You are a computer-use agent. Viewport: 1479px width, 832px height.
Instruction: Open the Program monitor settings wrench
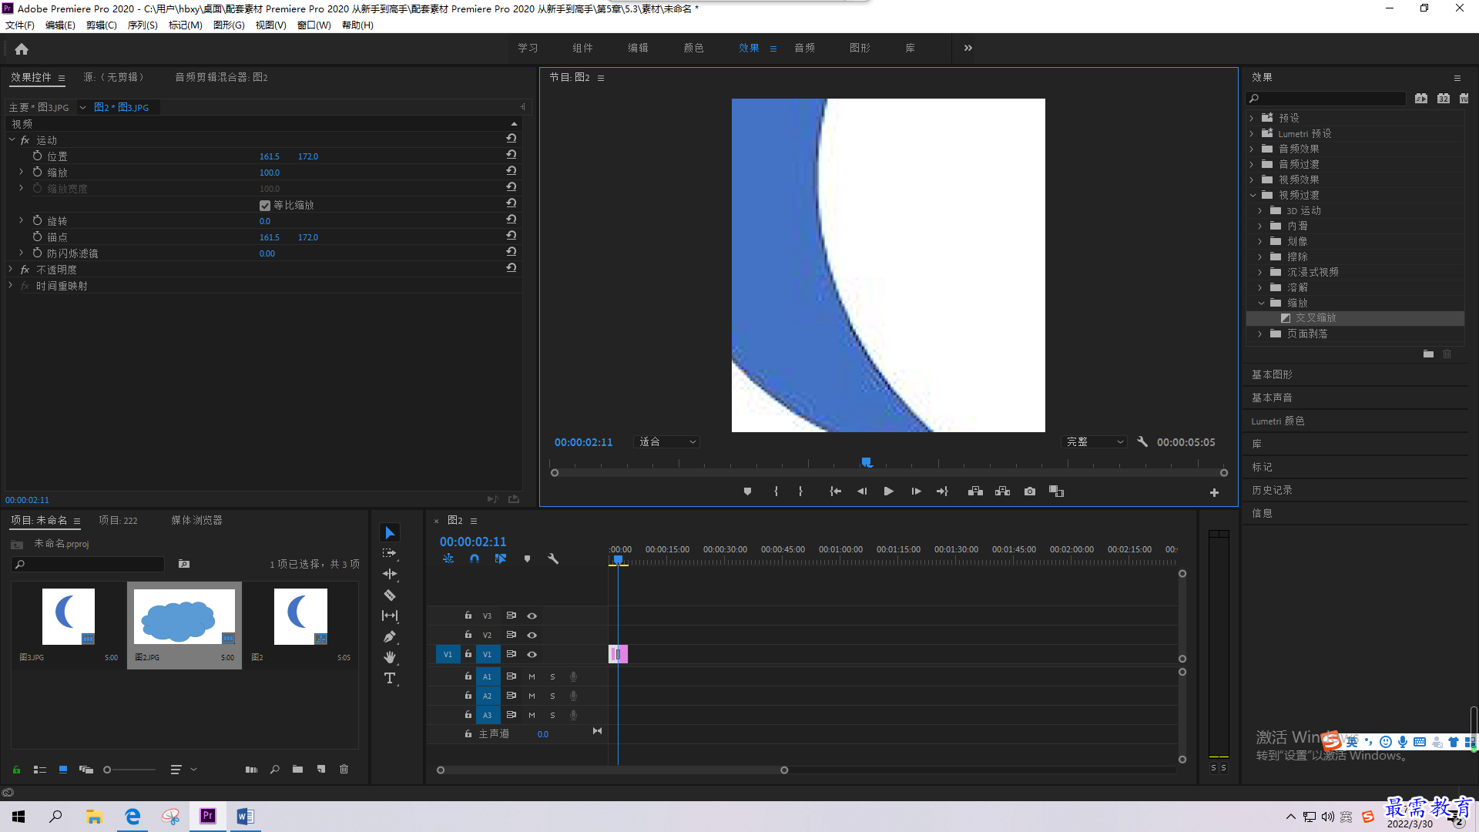click(1142, 442)
